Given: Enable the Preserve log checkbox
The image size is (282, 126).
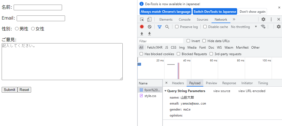Looking at the screenshot, I should 177,27.
